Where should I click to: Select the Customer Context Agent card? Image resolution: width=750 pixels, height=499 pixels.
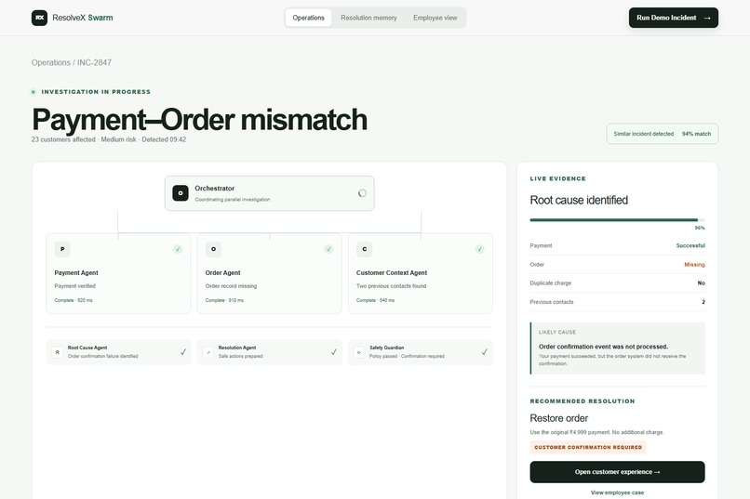coord(421,273)
